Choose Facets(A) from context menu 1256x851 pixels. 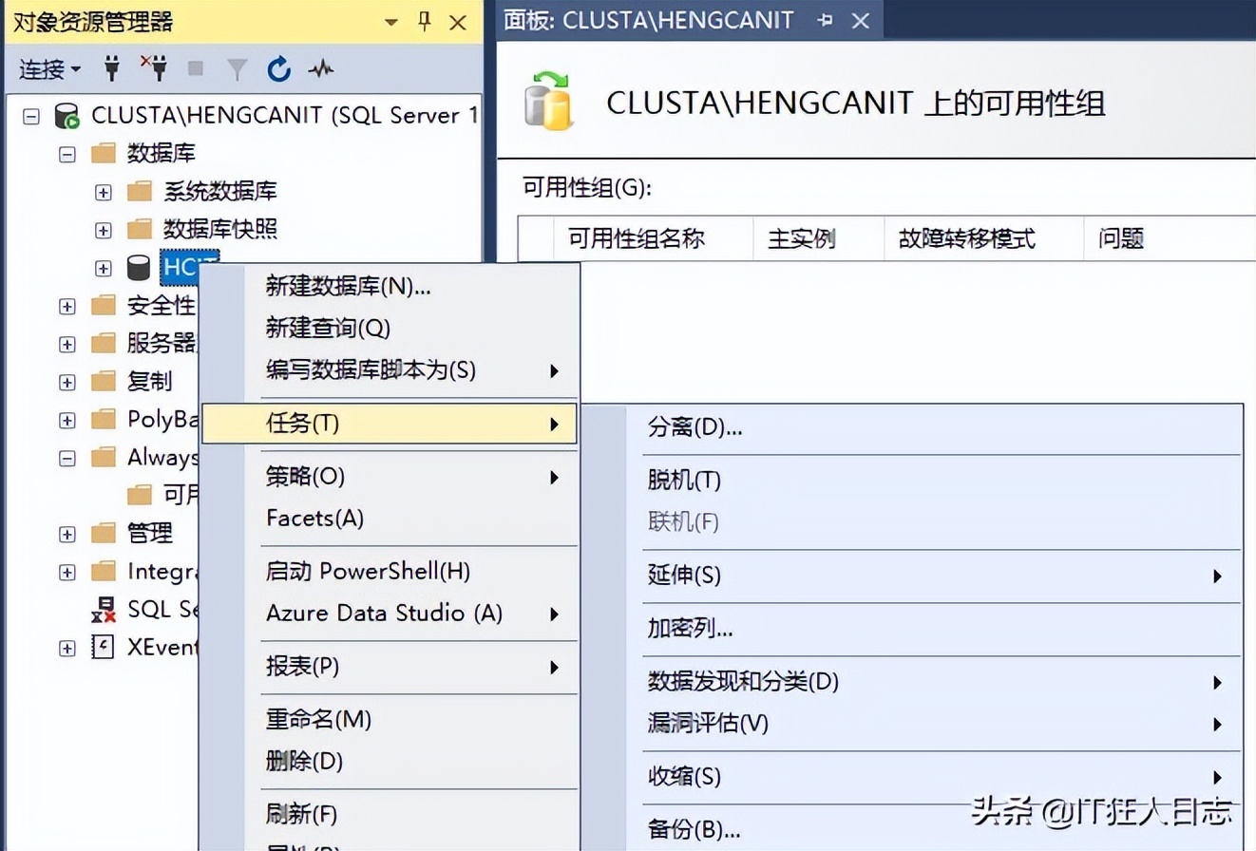[390, 518]
